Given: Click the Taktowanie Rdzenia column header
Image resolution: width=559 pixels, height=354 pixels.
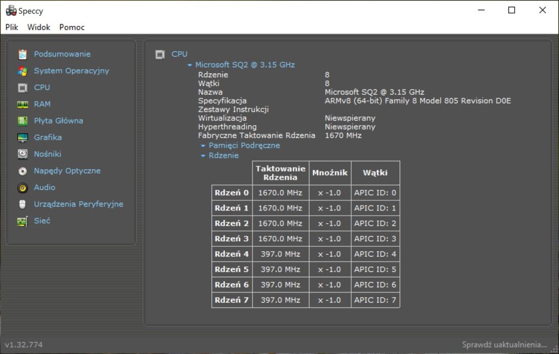Looking at the screenshot, I should tap(281, 173).
